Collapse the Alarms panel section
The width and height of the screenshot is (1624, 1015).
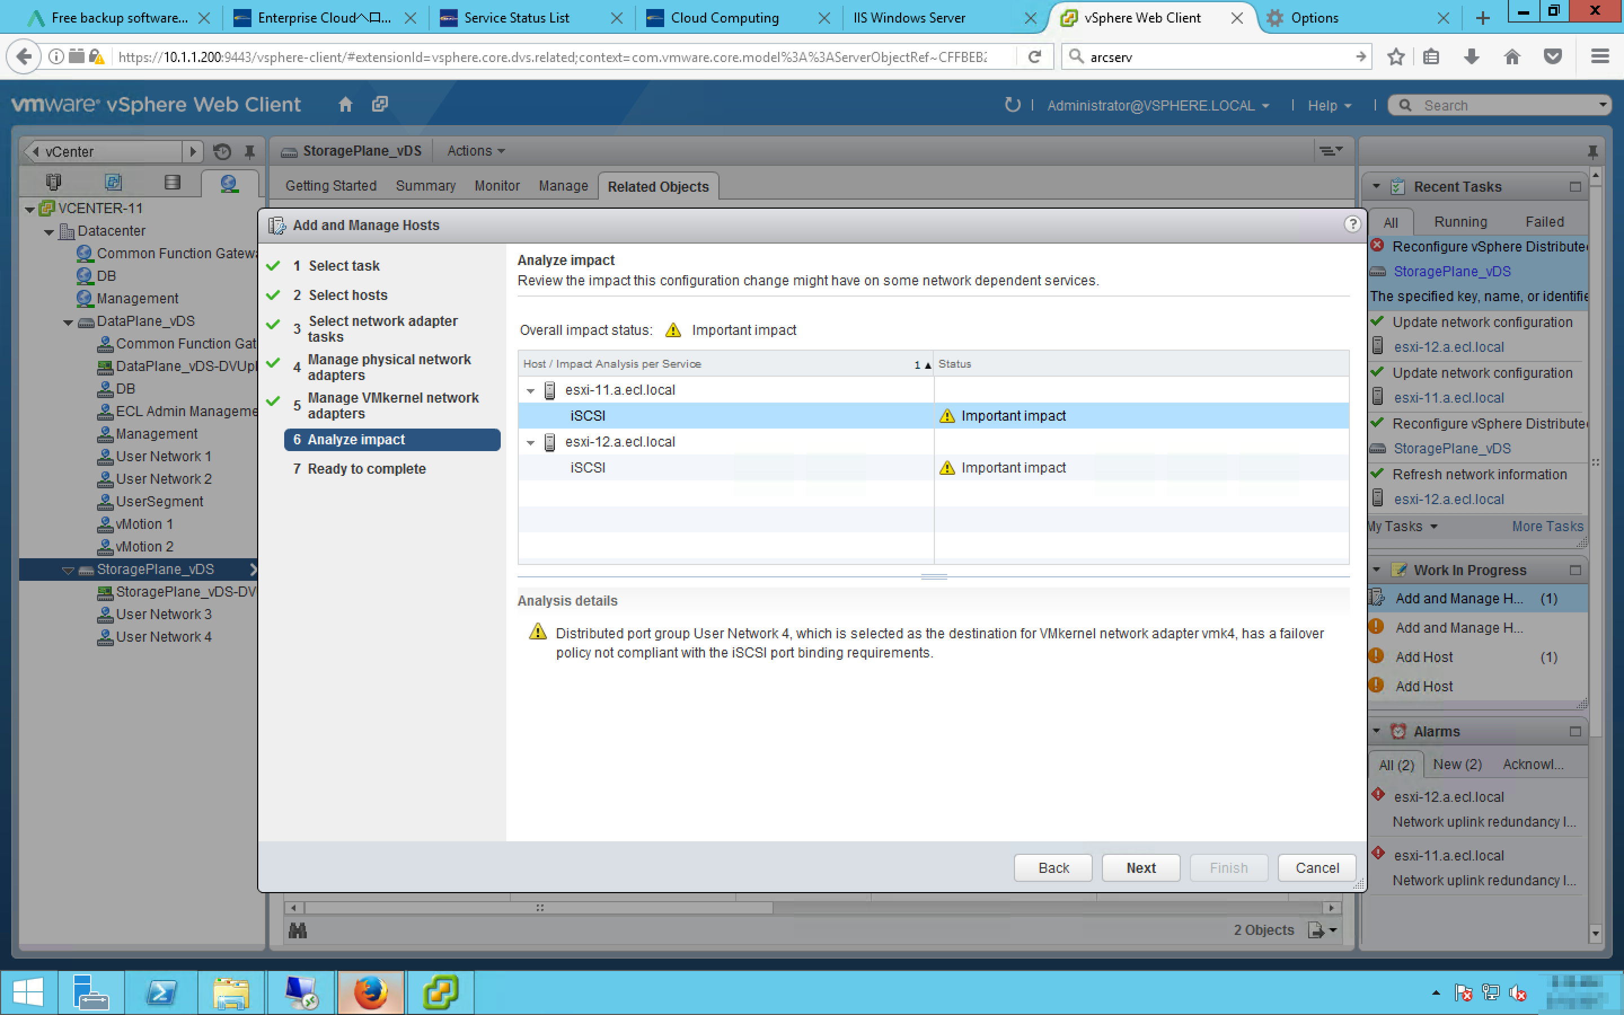point(1376,731)
